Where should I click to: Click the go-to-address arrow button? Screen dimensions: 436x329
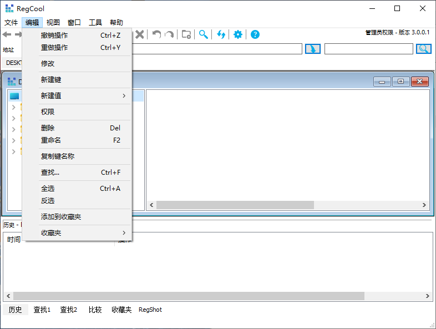pos(313,49)
